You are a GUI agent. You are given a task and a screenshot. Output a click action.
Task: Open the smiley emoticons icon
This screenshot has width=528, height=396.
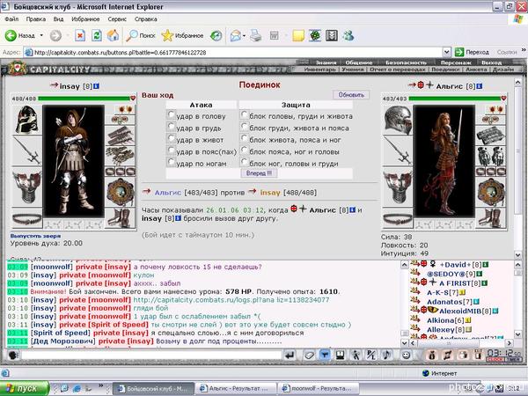(407, 355)
